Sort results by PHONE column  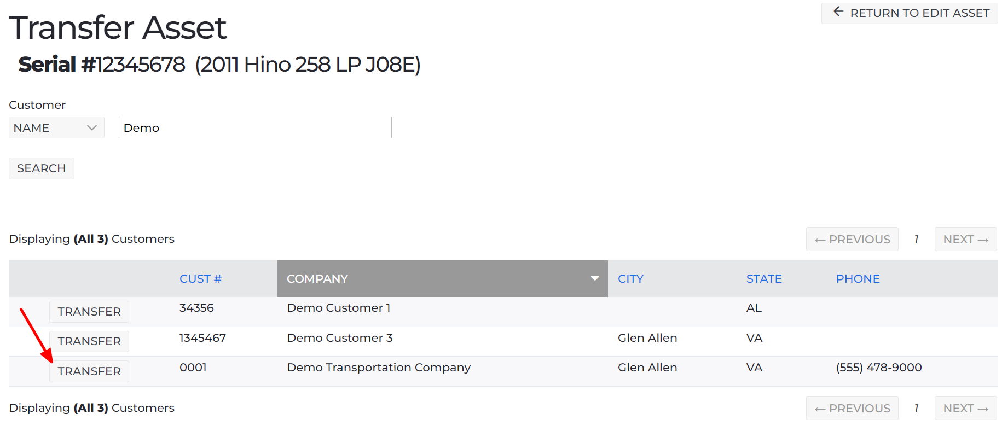tap(858, 279)
